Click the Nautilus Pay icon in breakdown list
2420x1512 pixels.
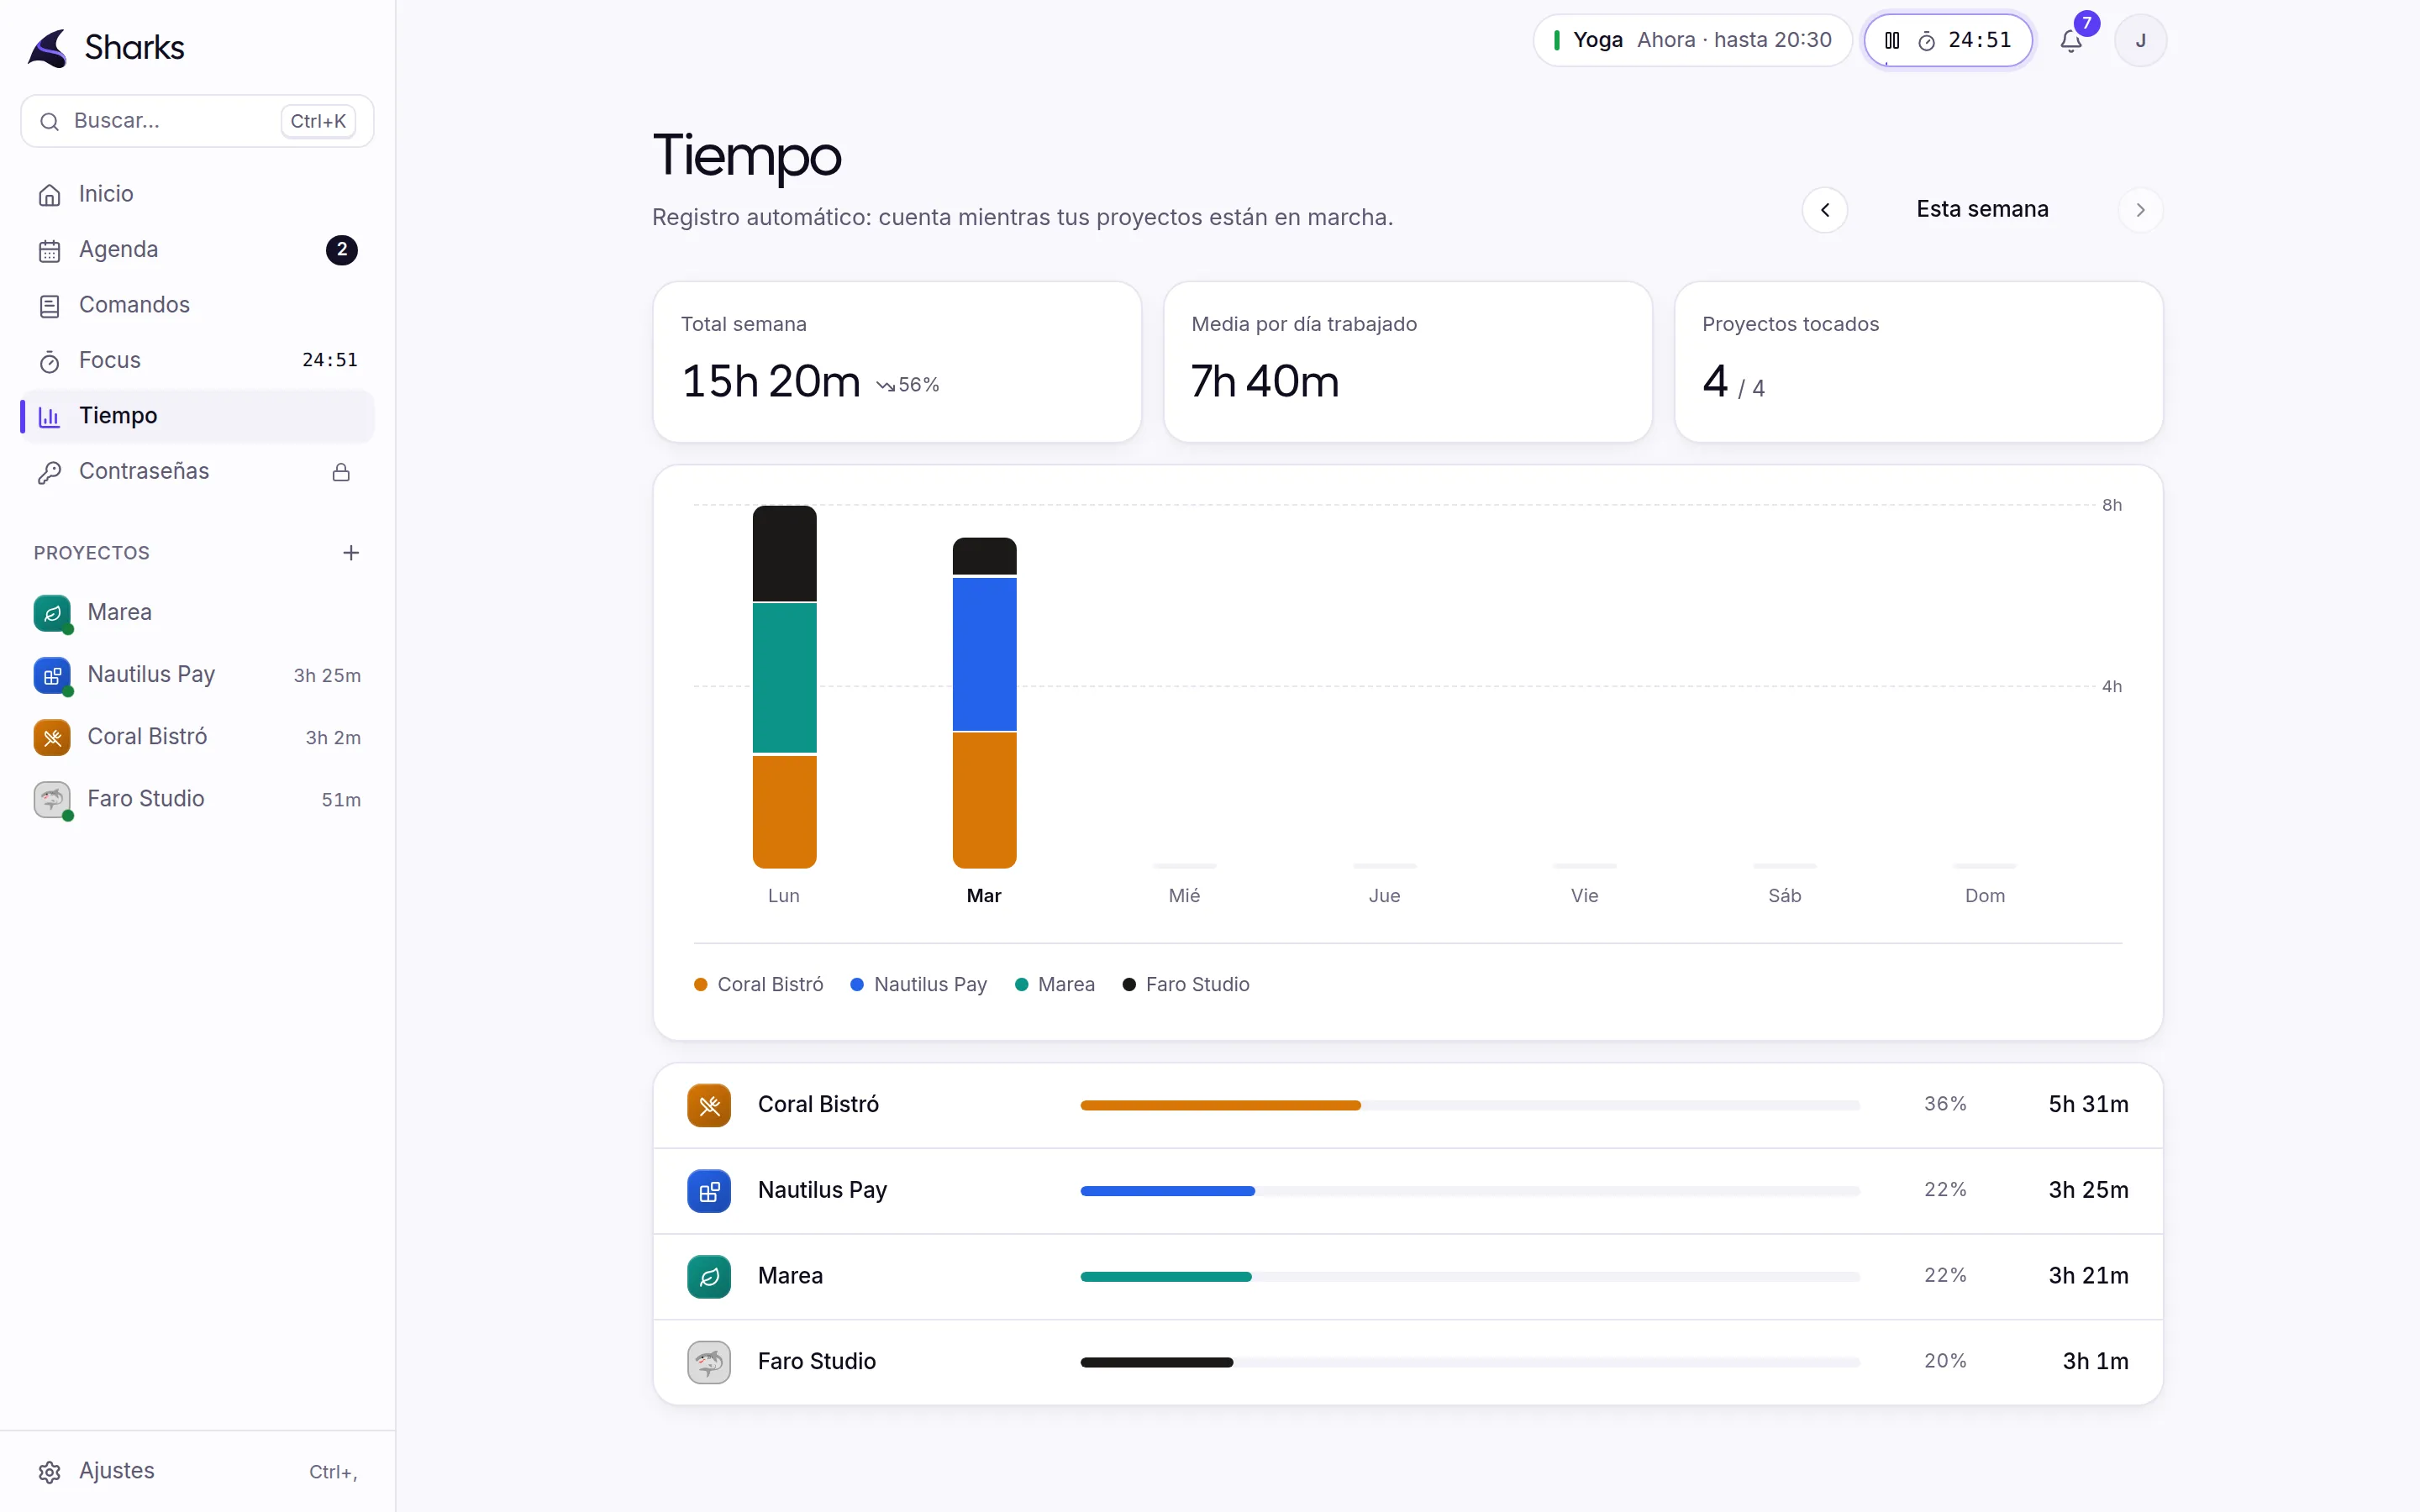point(709,1191)
